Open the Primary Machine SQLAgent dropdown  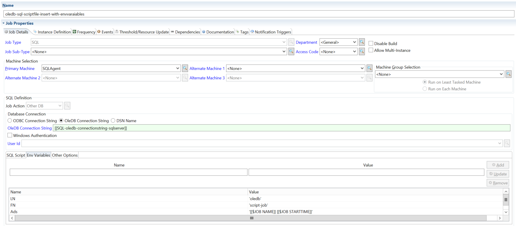178,69
